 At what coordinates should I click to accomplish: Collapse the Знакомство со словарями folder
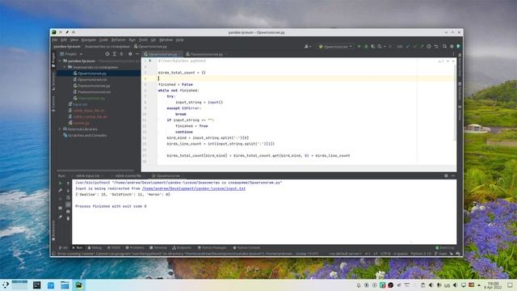tap(65, 67)
